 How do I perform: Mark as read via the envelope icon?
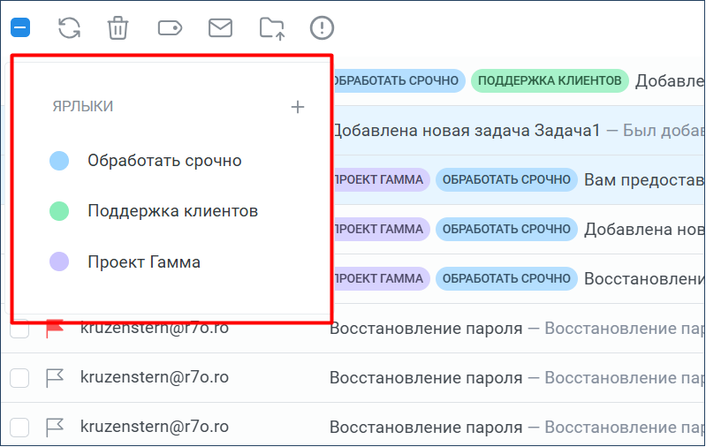click(x=221, y=28)
